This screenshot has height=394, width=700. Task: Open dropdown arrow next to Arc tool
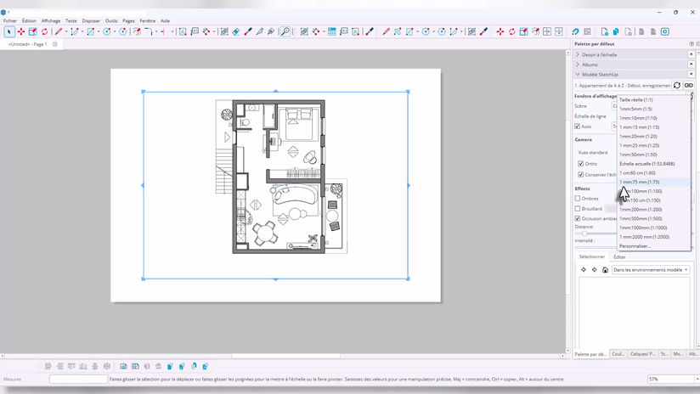(x=82, y=31)
